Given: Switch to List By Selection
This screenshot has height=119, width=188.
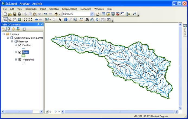Looking at the screenshot, I should click(x=18, y=29).
